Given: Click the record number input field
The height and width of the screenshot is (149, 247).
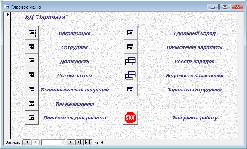Looking at the screenshot, I should pyautogui.click(x=53, y=142).
